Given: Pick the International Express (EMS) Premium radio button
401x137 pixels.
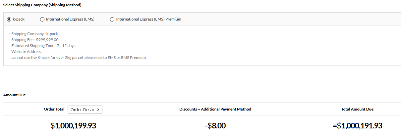Looking at the screenshot, I should coord(112,19).
